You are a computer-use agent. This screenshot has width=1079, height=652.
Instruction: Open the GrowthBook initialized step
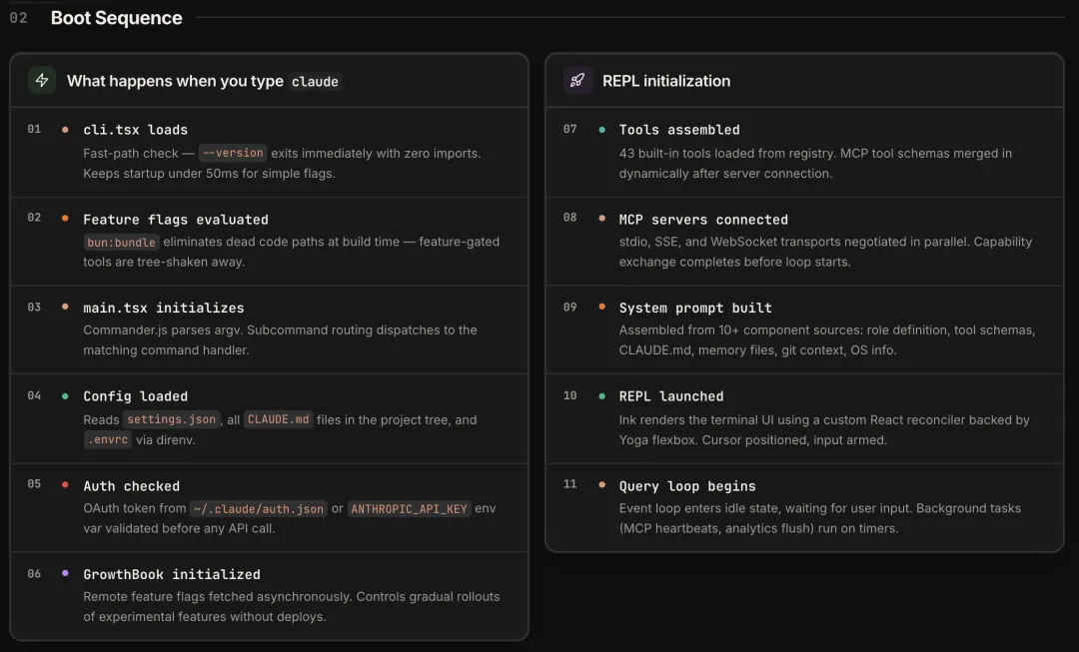(x=171, y=574)
